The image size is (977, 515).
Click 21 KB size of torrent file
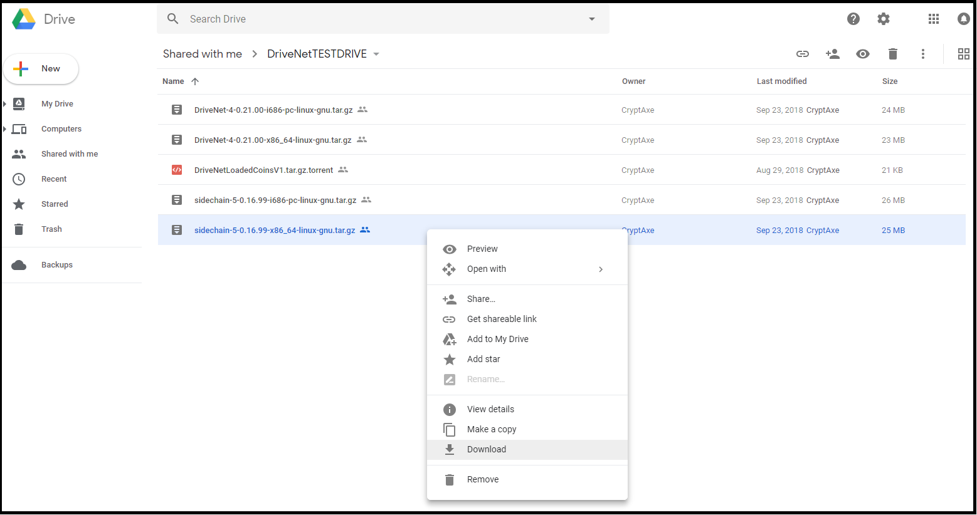pos(892,170)
